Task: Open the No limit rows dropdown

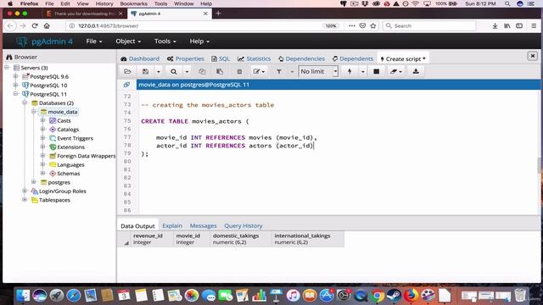Action: pos(318,71)
